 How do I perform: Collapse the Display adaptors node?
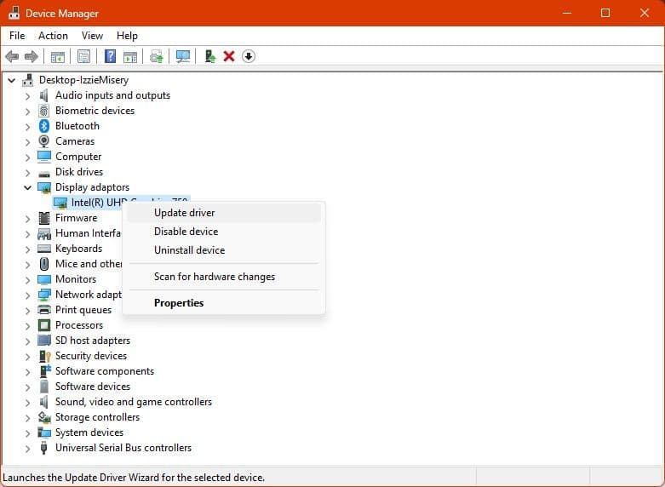pos(27,187)
